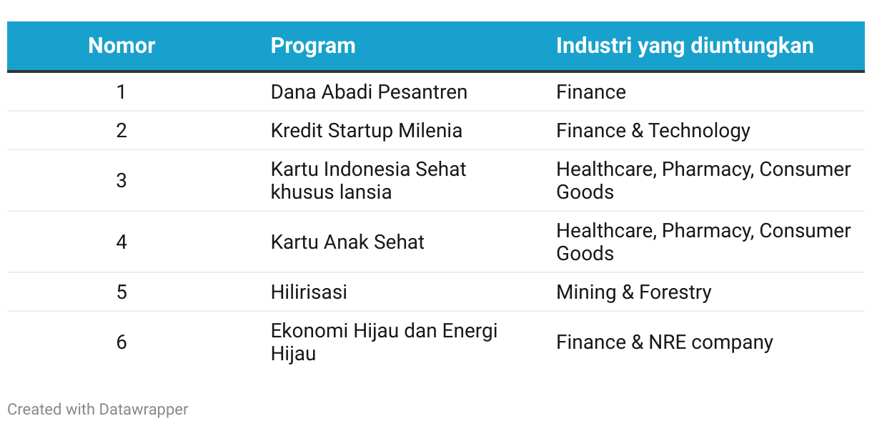Open the Created with Datawrapper link
872x426 pixels.
click(98, 410)
